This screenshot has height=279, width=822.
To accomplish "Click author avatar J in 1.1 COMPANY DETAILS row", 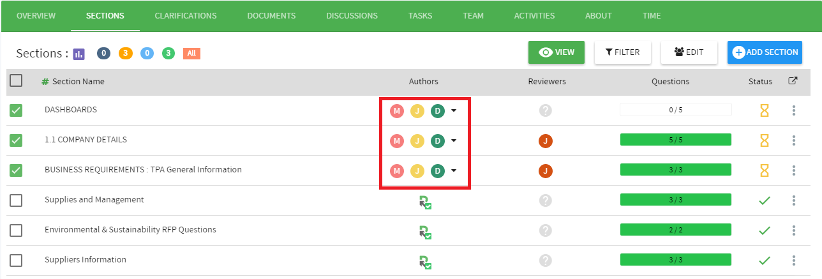I will coord(417,140).
